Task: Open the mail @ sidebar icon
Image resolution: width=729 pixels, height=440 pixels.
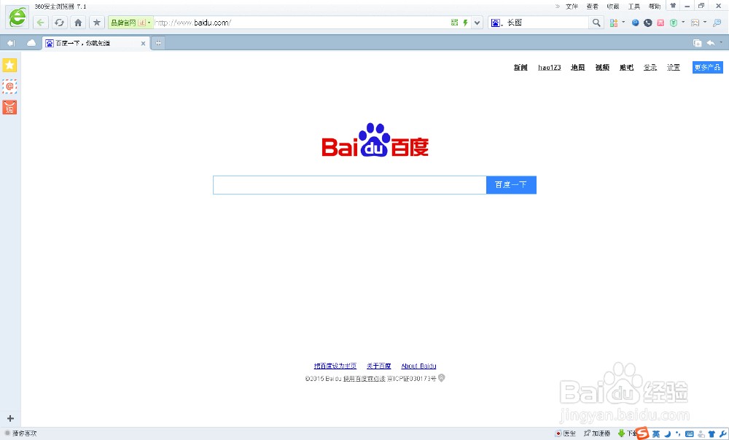Action: (x=9, y=87)
